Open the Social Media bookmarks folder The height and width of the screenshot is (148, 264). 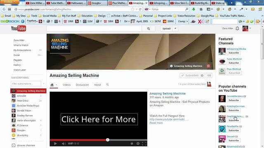48,16
